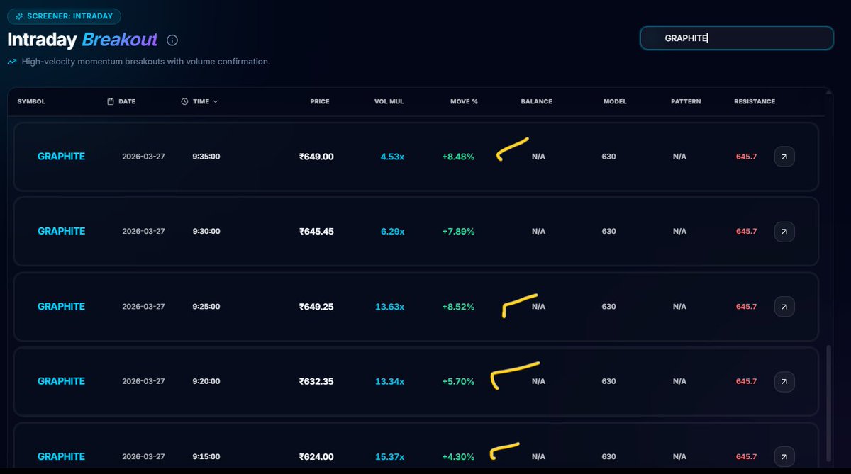Click the info icon beside Intraday Breakout

172,40
